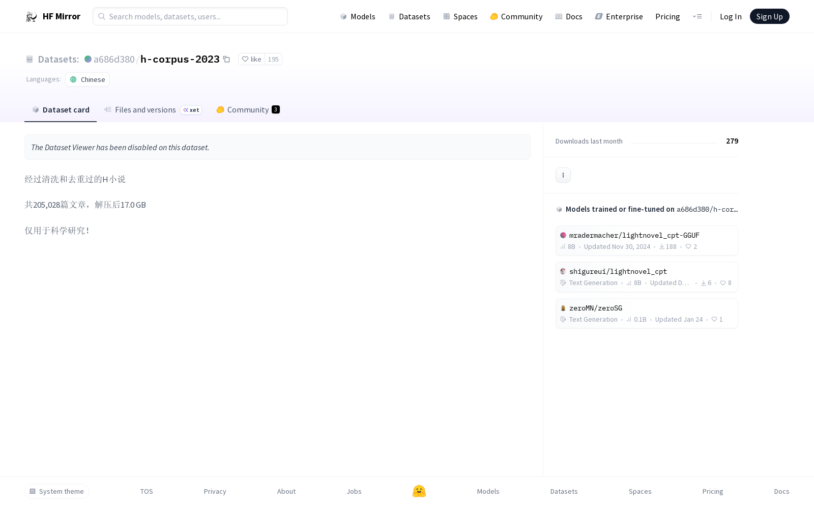Go to Datasets in top navigation
Viewport: 814px width, 509px height.
point(409,17)
